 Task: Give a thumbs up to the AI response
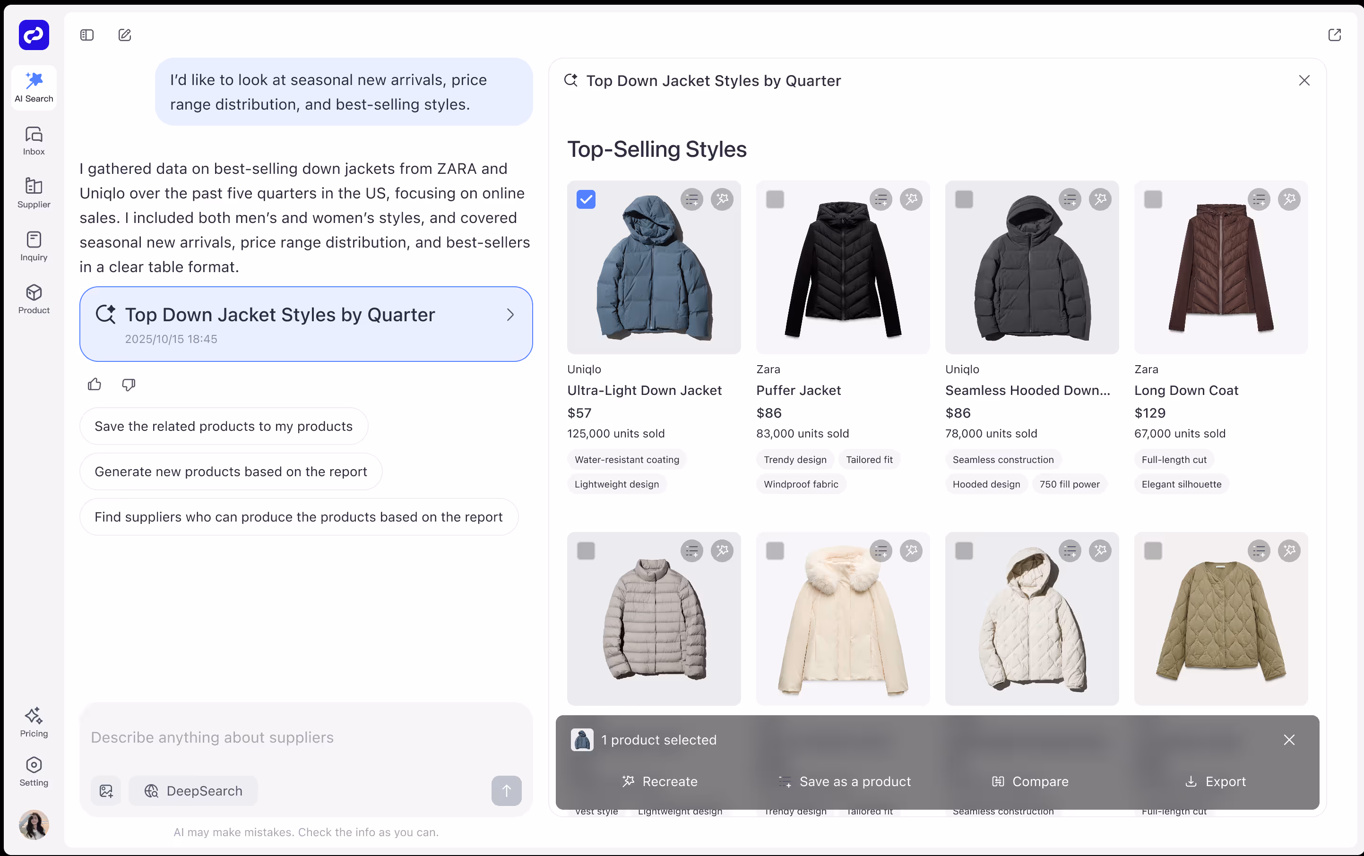click(x=94, y=385)
